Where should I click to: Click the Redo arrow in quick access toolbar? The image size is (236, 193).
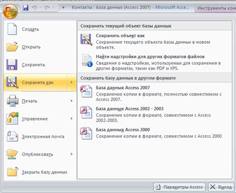tap(47, 7)
